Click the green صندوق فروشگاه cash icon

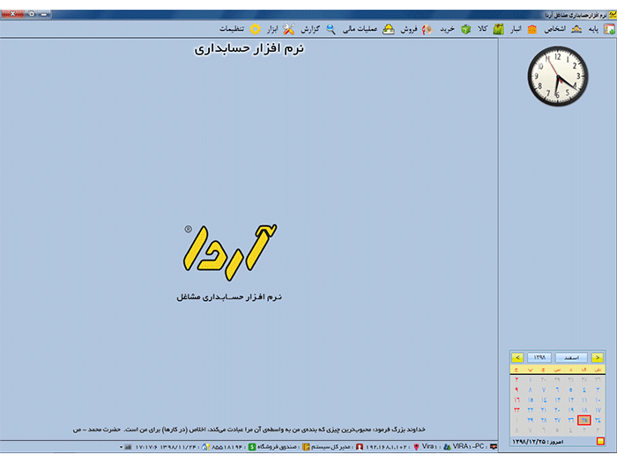[x=252, y=447]
